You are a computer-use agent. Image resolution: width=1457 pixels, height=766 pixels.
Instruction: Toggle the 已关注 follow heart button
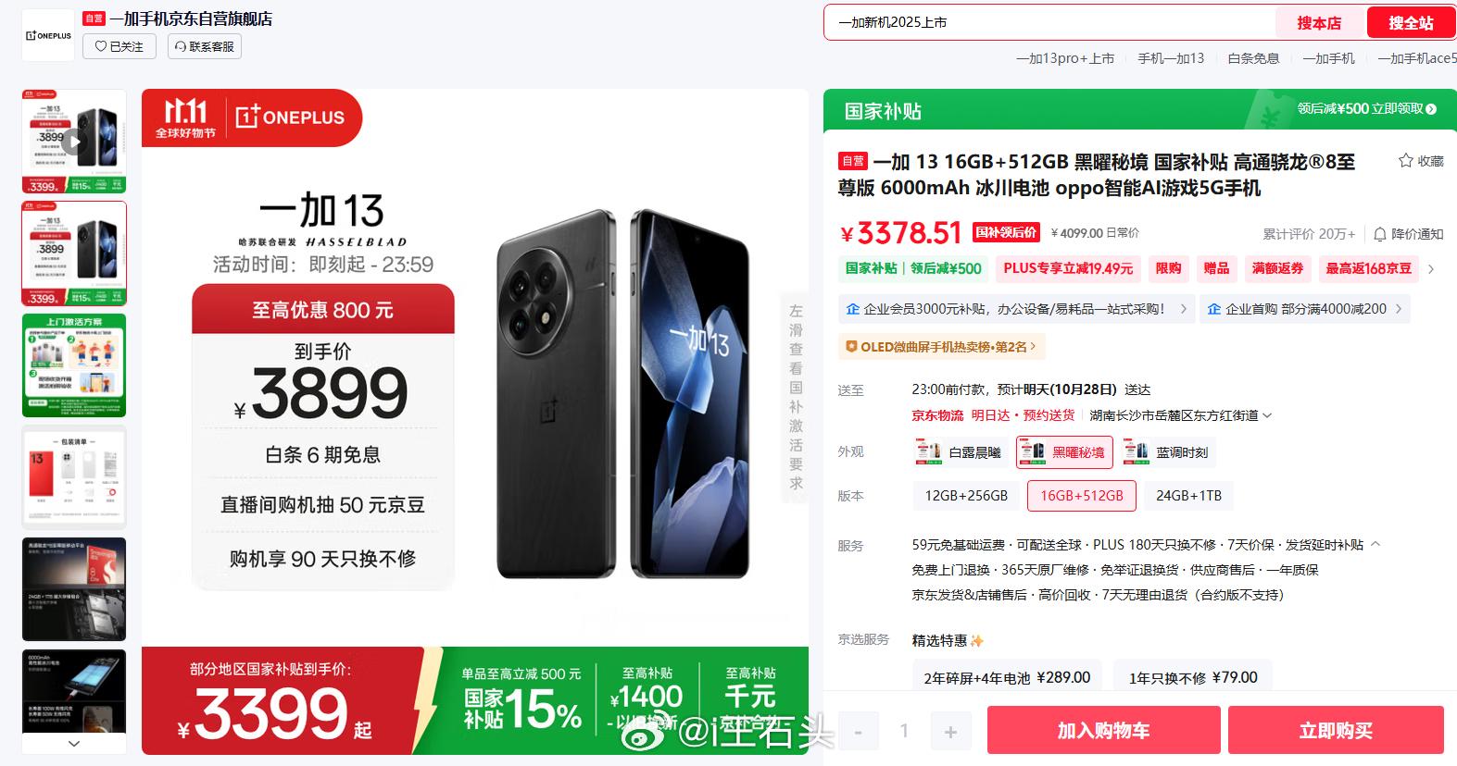[119, 46]
